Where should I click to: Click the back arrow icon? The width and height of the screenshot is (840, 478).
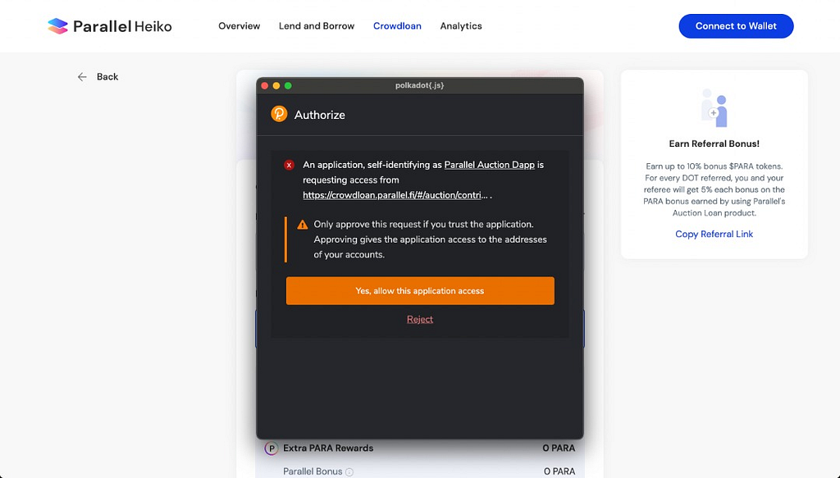point(82,77)
